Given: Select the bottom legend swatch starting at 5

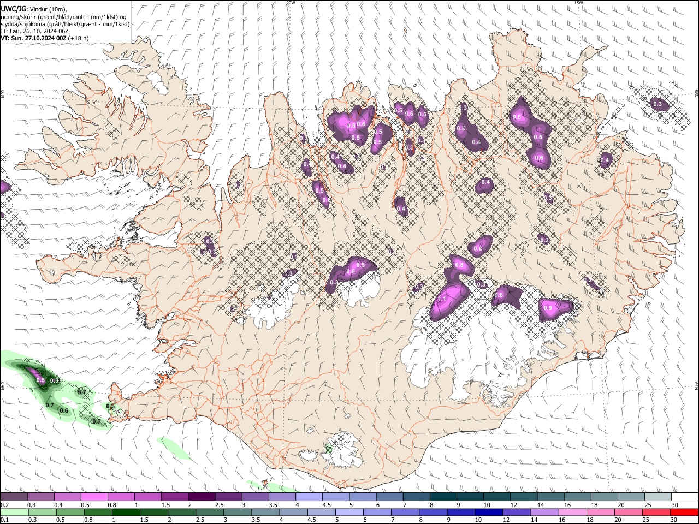Looking at the screenshot, I should (348, 512).
